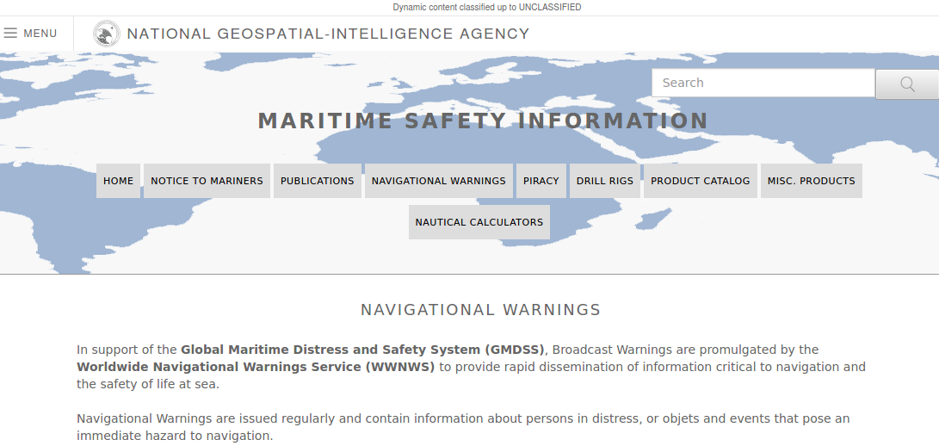
Task: Click NATIONAL GEOSPATIAL-INTELLIGENCE AGENCY title link
Action: (328, 34)
